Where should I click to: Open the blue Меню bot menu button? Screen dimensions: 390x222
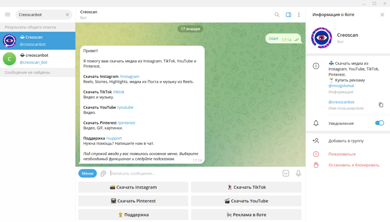(x=88, y=173)
